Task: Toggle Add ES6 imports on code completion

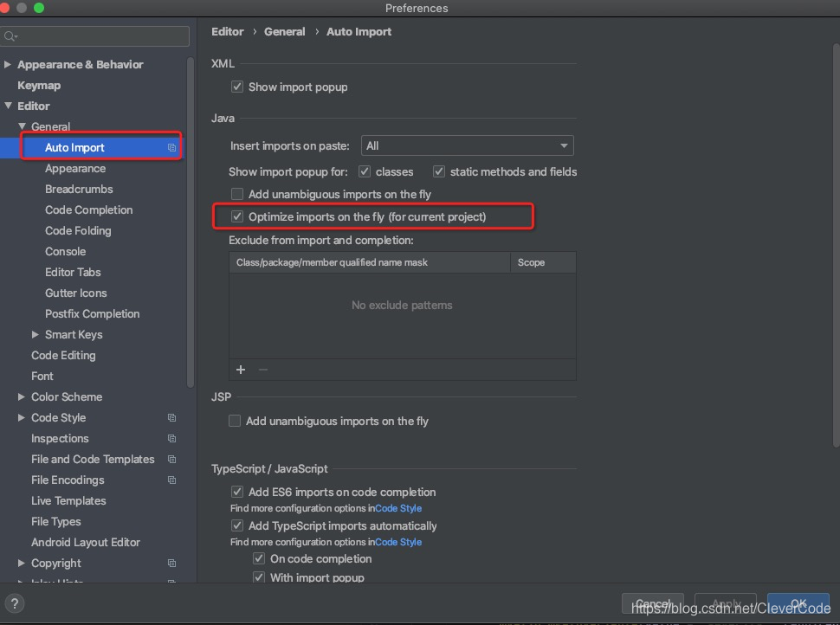Action: pos(236,492)
